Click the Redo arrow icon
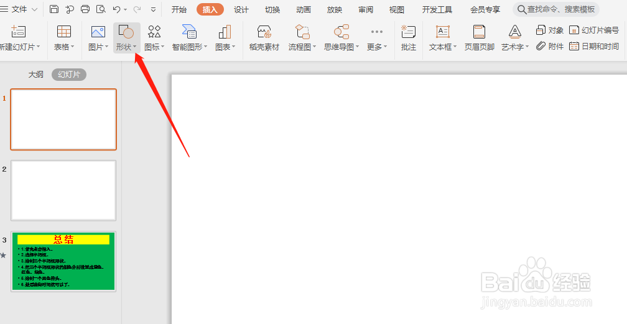This screenshot has height=324, width=627. pos(137,9)
